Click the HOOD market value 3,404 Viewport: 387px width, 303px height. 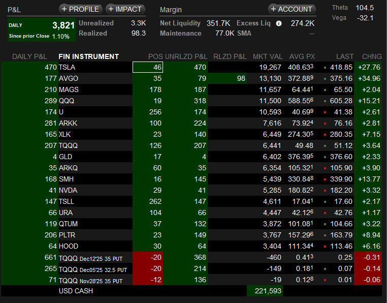[272, 246]
